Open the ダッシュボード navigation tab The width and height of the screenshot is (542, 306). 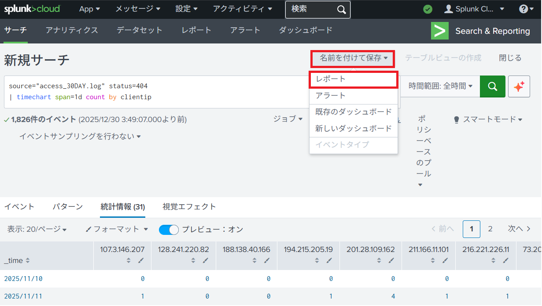coord(305,30)
